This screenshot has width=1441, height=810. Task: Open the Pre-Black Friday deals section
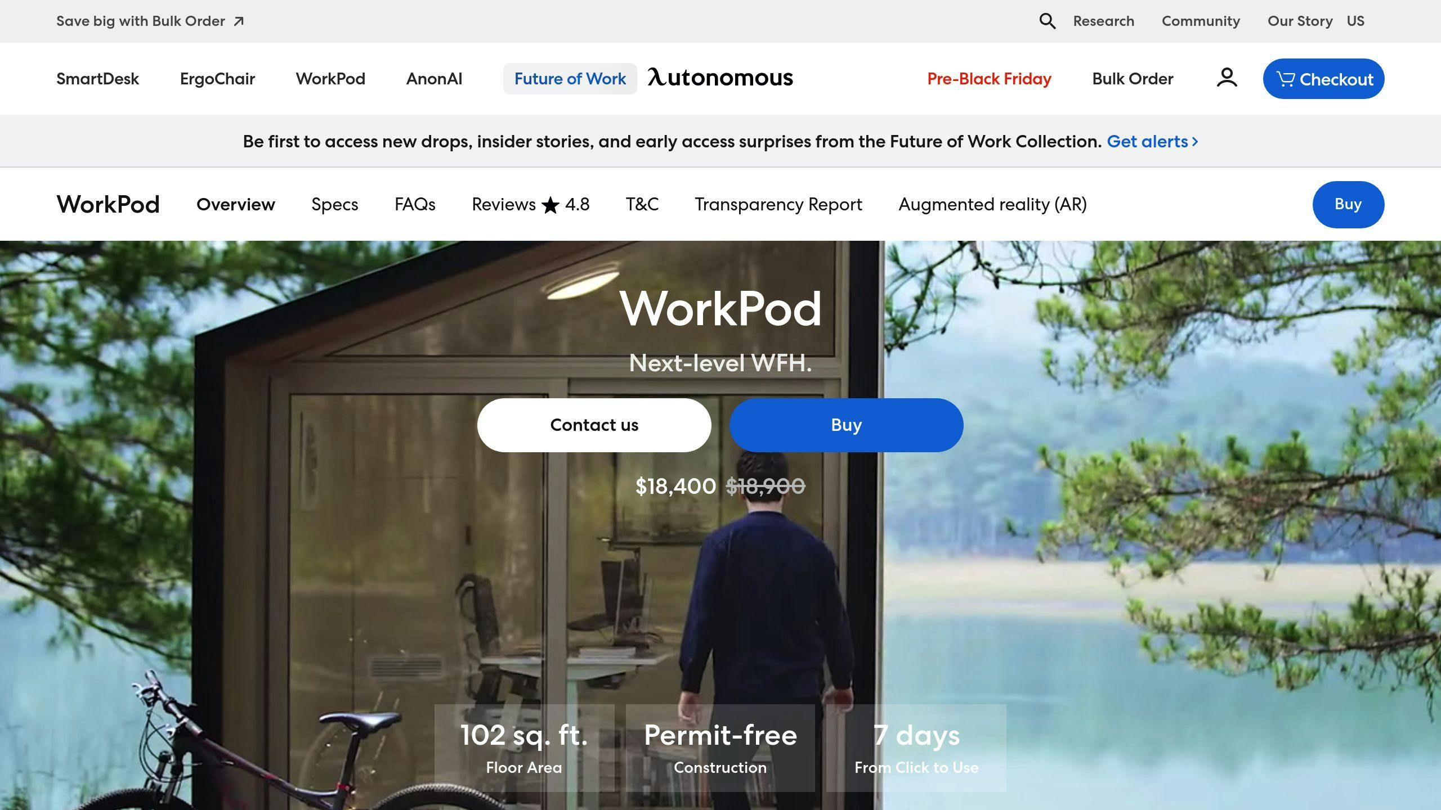pyautogui.click(x=988, y=78)
